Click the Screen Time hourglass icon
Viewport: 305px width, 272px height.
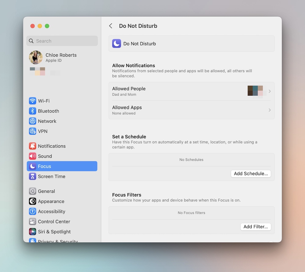click(x=33, y=176)
